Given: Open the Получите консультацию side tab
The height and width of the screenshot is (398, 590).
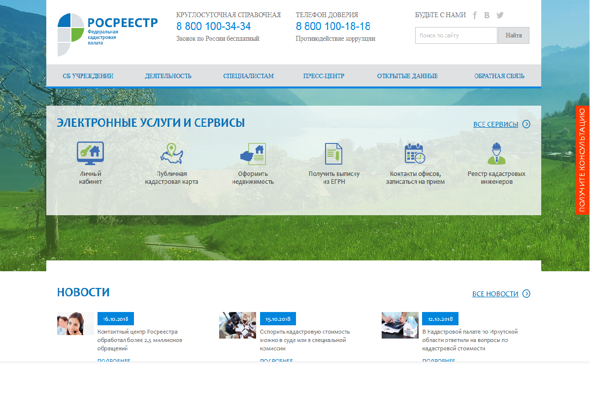Looking at the screenshot, I should tap(582, 160).
